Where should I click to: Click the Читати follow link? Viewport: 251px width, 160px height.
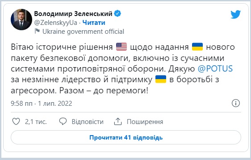point(94,23)
